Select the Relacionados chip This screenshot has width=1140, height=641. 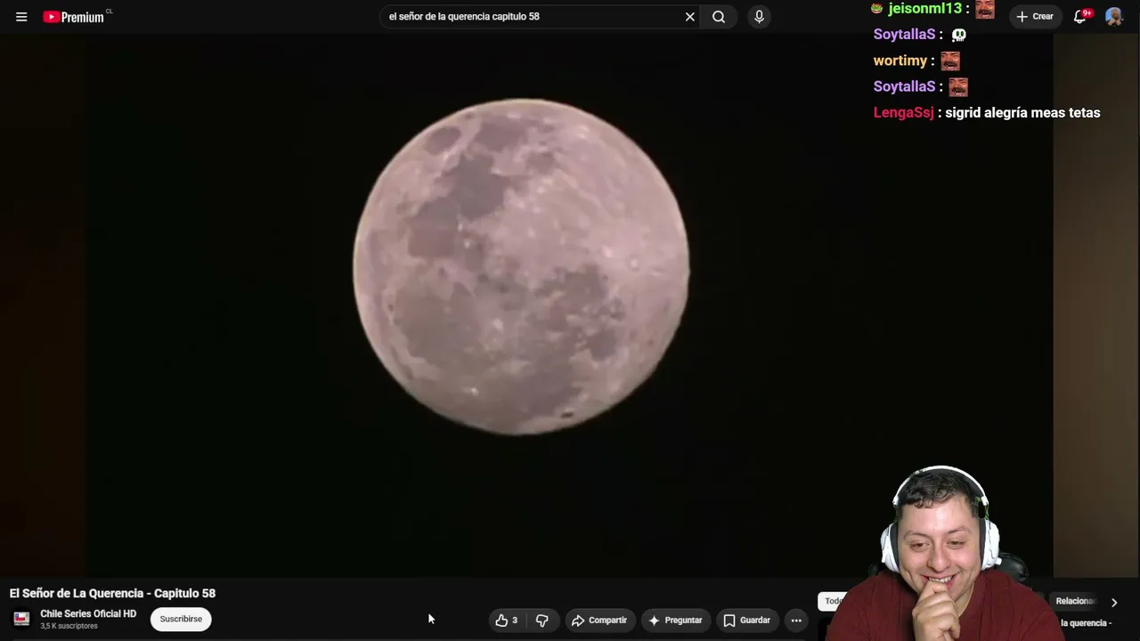point(1076,601)
